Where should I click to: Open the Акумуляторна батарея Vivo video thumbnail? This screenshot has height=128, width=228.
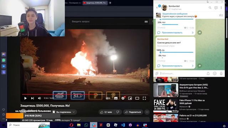(x=166, y=90)
